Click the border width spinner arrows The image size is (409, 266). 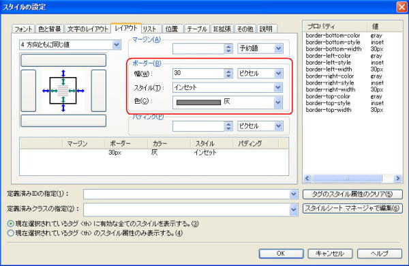click(x=228, y=74)
